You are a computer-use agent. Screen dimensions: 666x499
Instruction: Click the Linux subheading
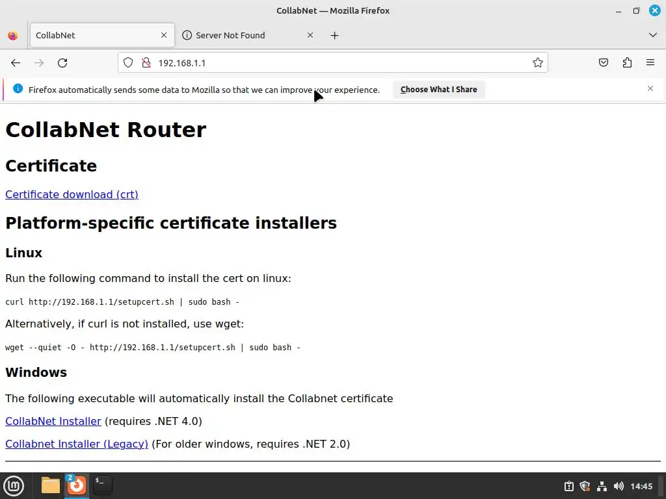pos(24,253)
